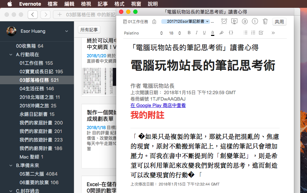Image resolution: width=307 pixels, height=193 pixels.
Task: Open the Mac 聖經 notebook
Action: [x=37, y=157]
